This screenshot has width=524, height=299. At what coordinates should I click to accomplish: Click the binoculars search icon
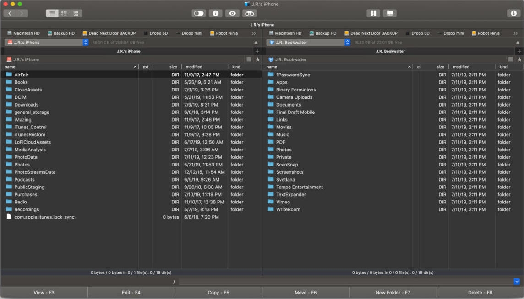(249, 13)
